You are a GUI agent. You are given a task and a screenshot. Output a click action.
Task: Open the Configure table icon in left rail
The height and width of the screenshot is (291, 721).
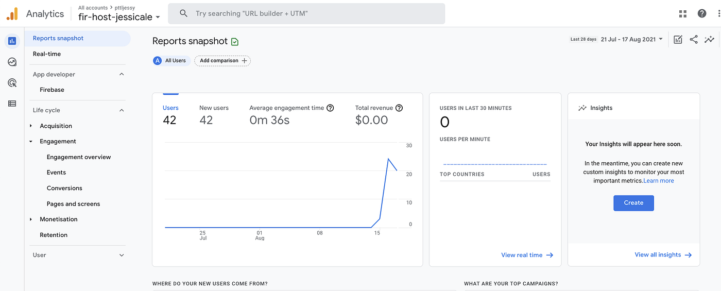[x=12, y=104]
